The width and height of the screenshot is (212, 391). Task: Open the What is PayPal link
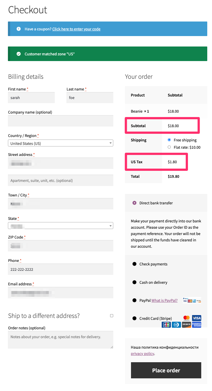164,300
